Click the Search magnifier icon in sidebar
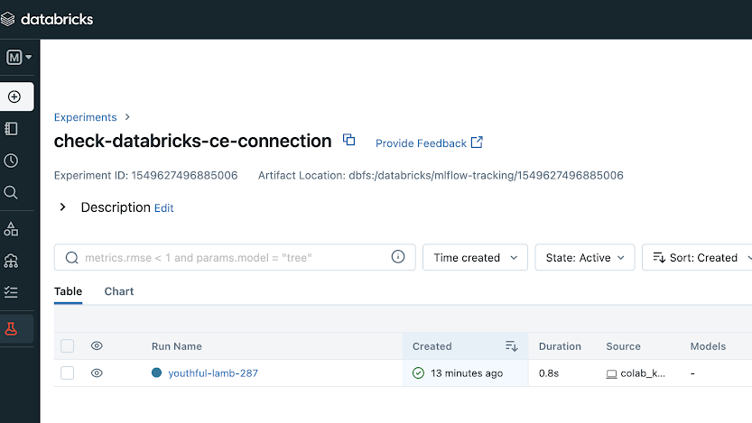 pyautogui.click(x=12, y=192)
